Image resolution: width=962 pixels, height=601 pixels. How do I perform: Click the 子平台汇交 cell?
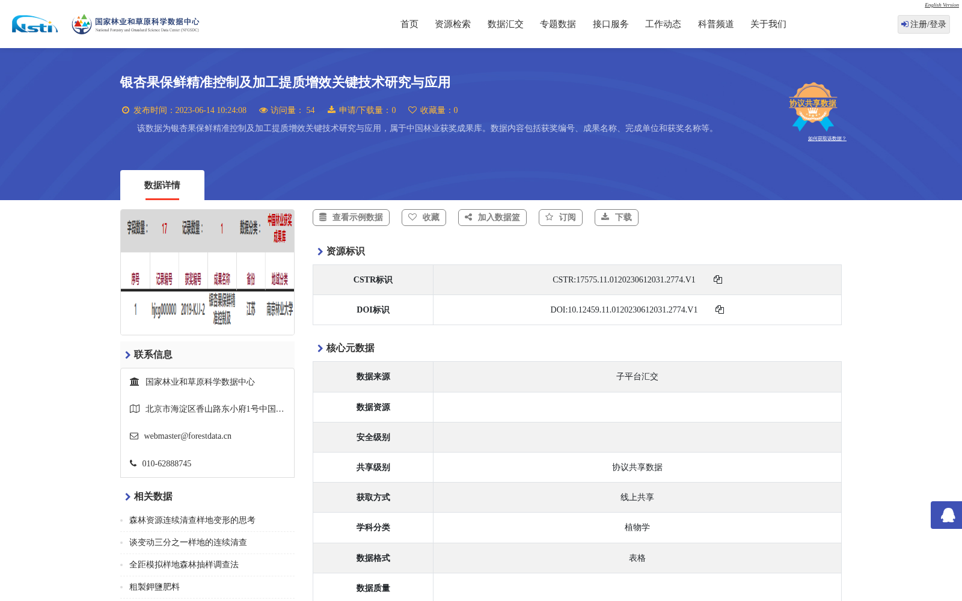(x=637, y=377)
